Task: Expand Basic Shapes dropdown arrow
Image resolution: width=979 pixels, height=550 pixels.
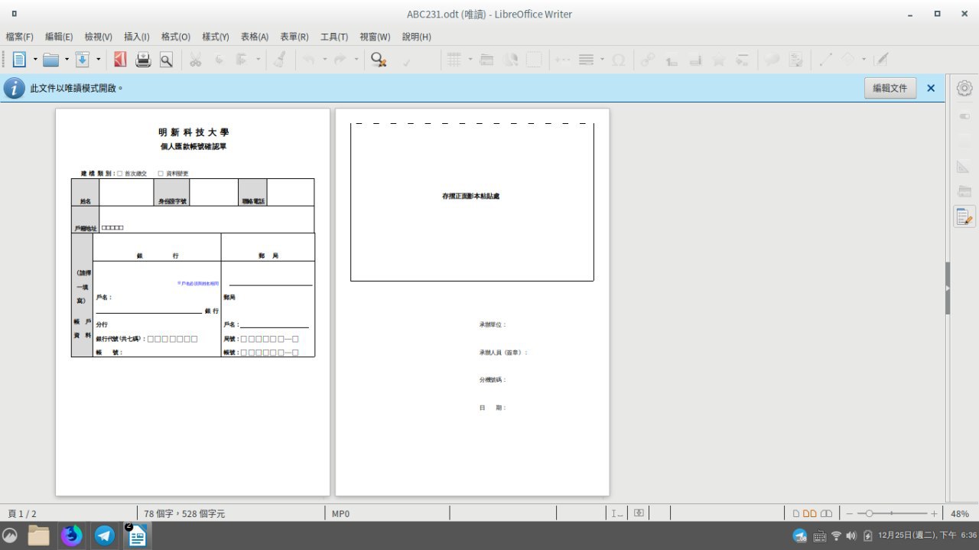Action: [x=864, y=60]
